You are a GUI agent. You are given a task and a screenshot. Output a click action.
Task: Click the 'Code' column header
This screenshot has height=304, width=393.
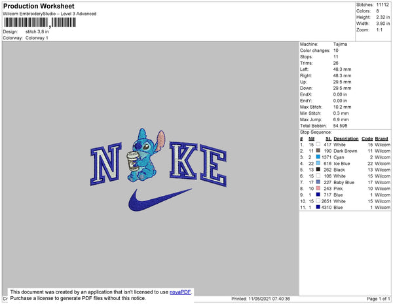[367, 139]
